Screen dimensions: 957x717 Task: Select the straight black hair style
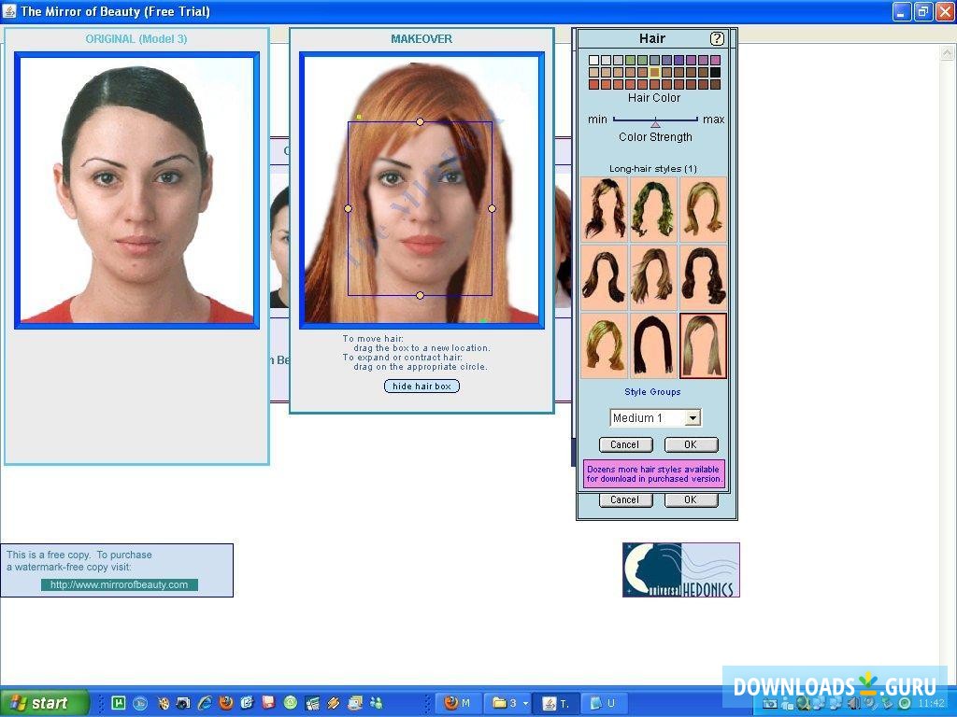tap(653, 345)
